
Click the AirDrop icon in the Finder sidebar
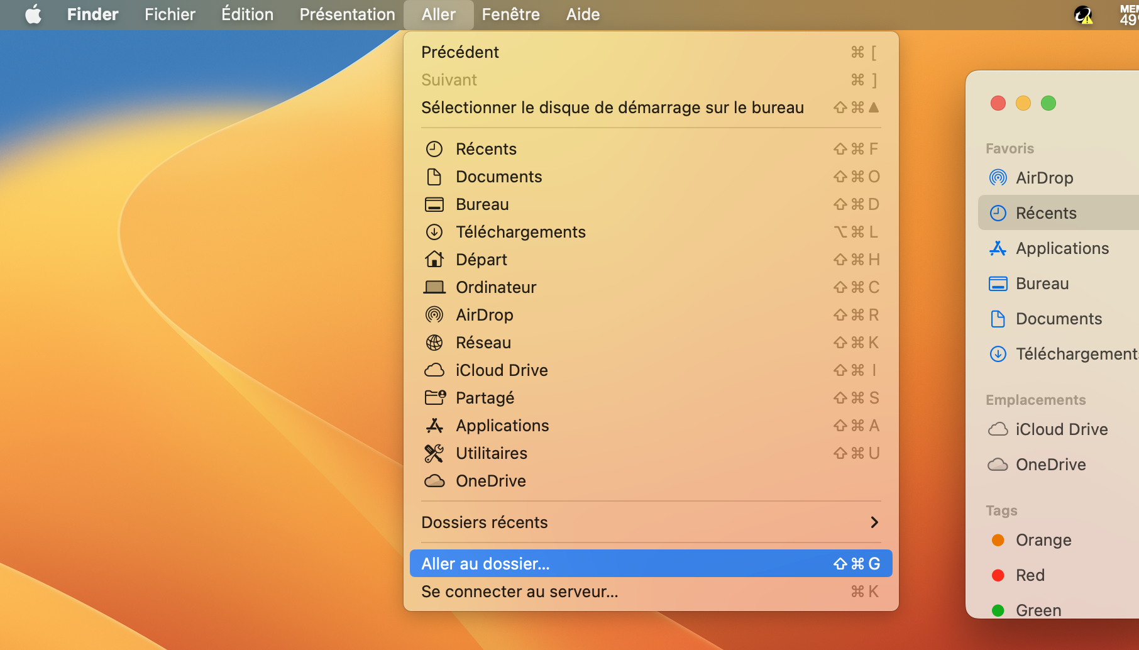(998, 178)
